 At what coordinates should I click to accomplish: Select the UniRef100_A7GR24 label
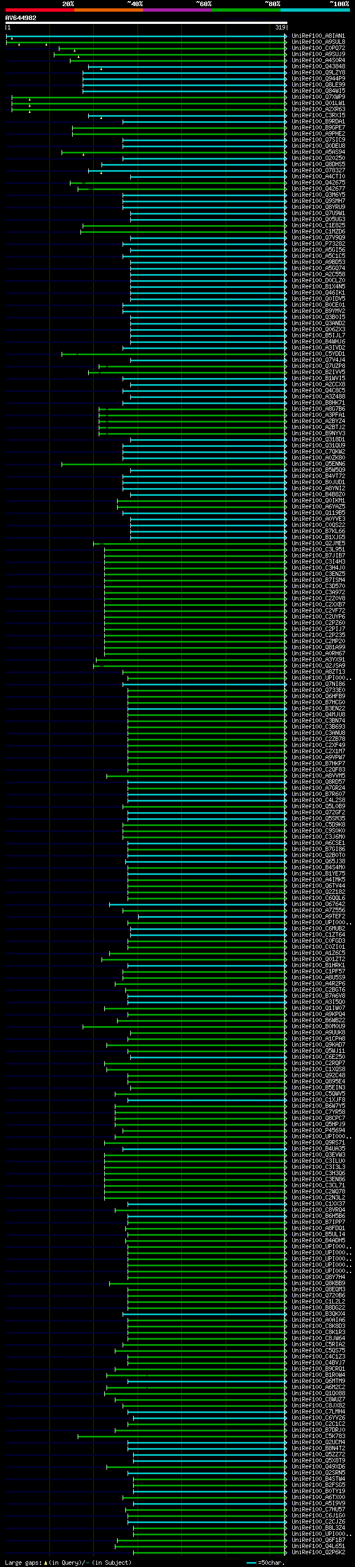tap(318, 788)
